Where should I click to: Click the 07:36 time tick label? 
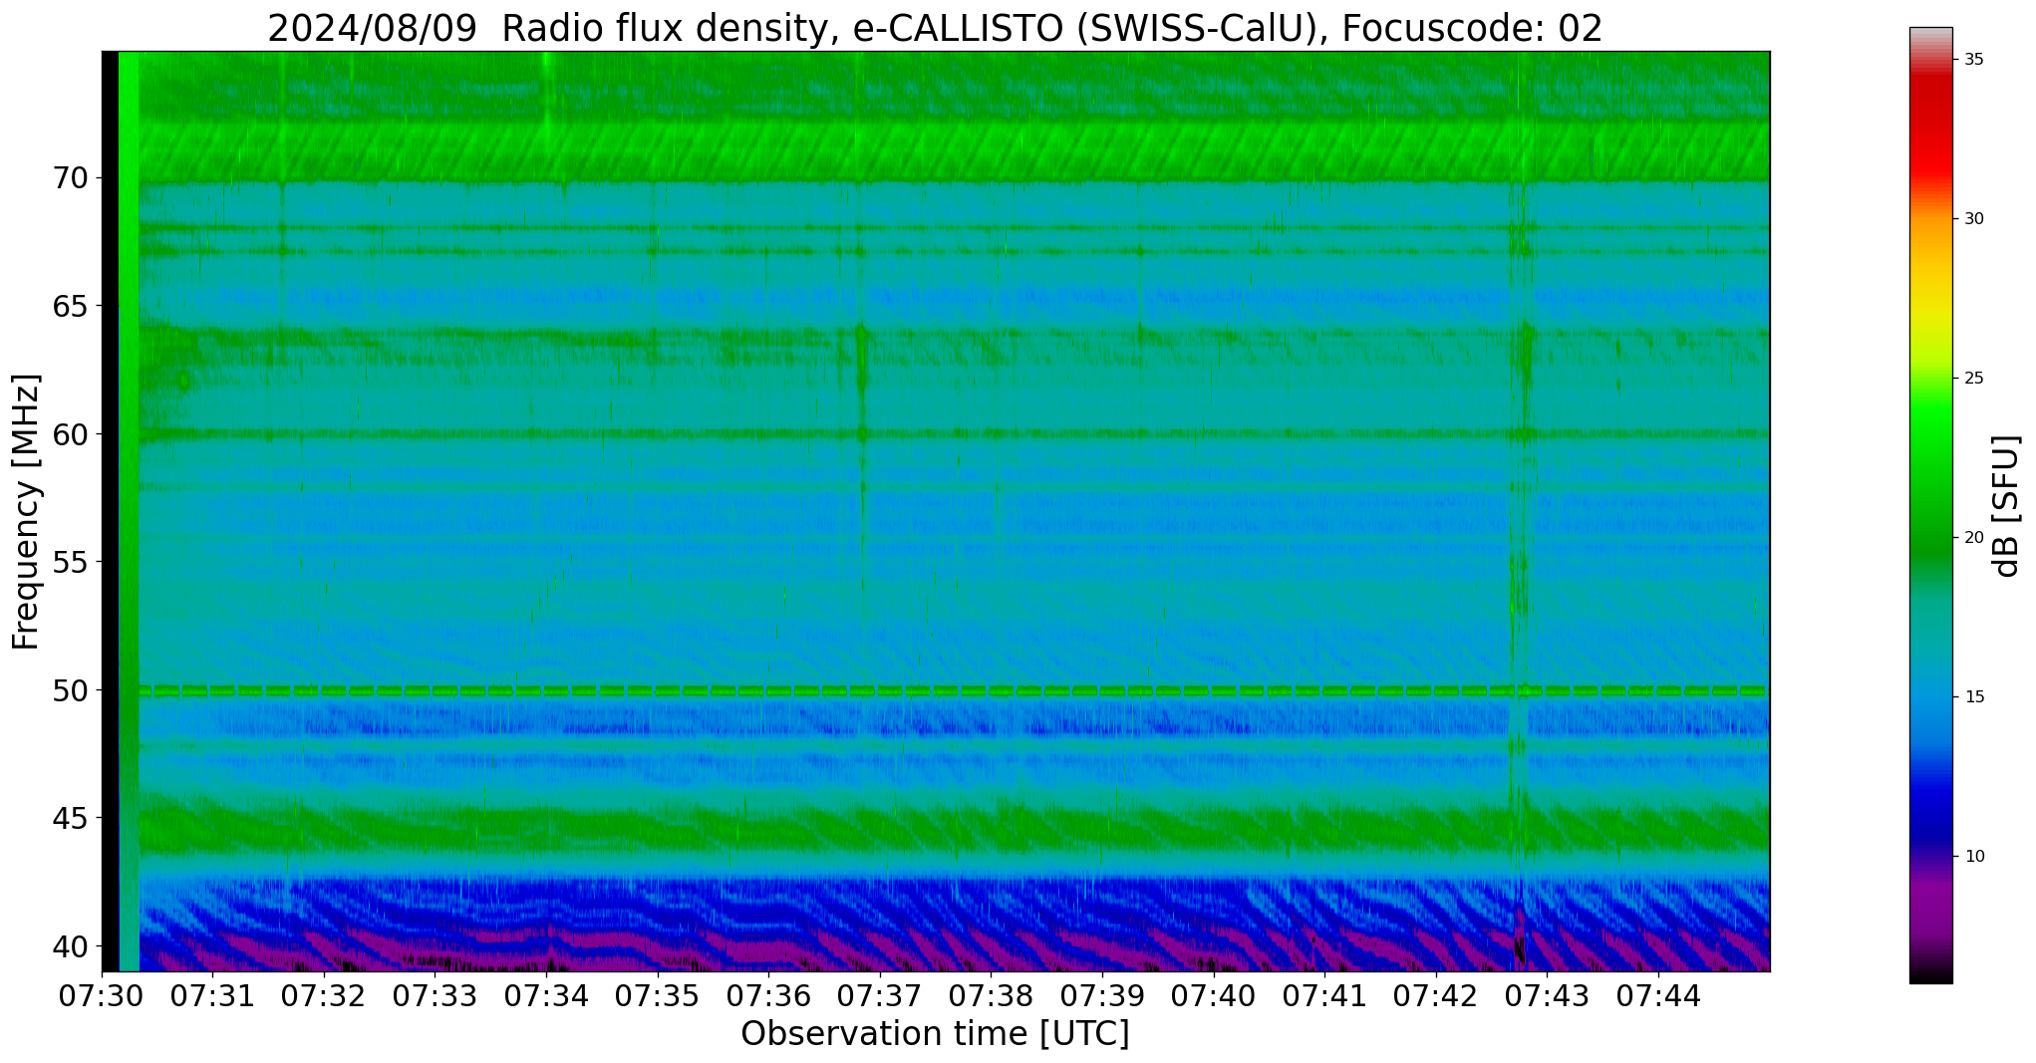pos(769,995)
